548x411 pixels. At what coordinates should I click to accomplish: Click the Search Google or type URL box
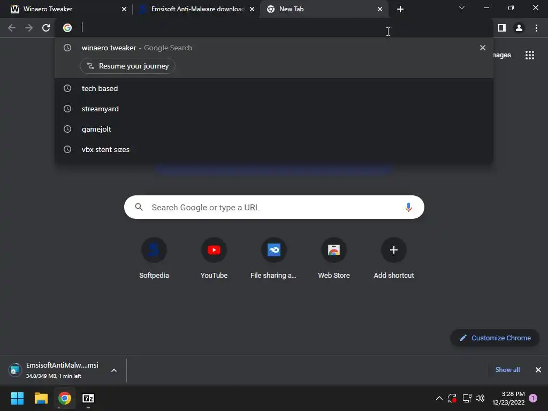coord(274,207)
